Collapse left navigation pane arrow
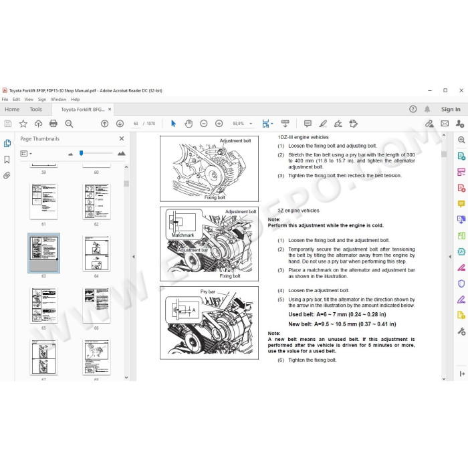The height and width of the screenshot is (468, 468). [x=134, y=257]
